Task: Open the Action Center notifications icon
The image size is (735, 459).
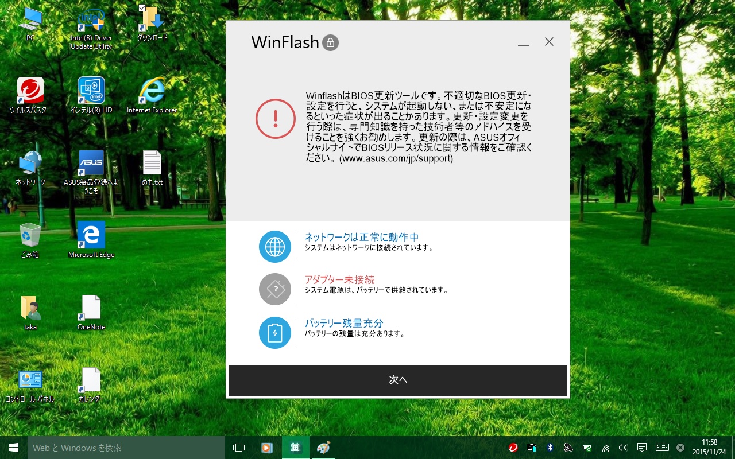Action: point(642,448)
